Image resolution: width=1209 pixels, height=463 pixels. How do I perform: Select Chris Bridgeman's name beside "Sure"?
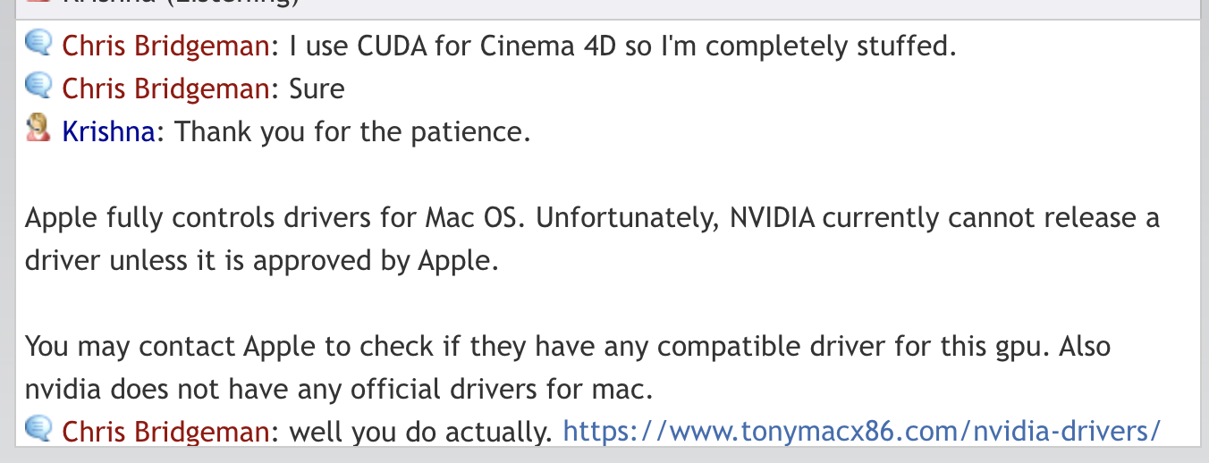point(165,88)
